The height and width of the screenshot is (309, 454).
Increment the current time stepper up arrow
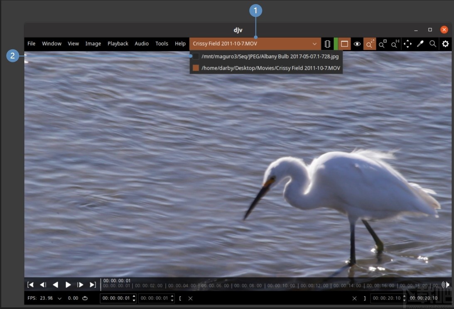(134, 296)
